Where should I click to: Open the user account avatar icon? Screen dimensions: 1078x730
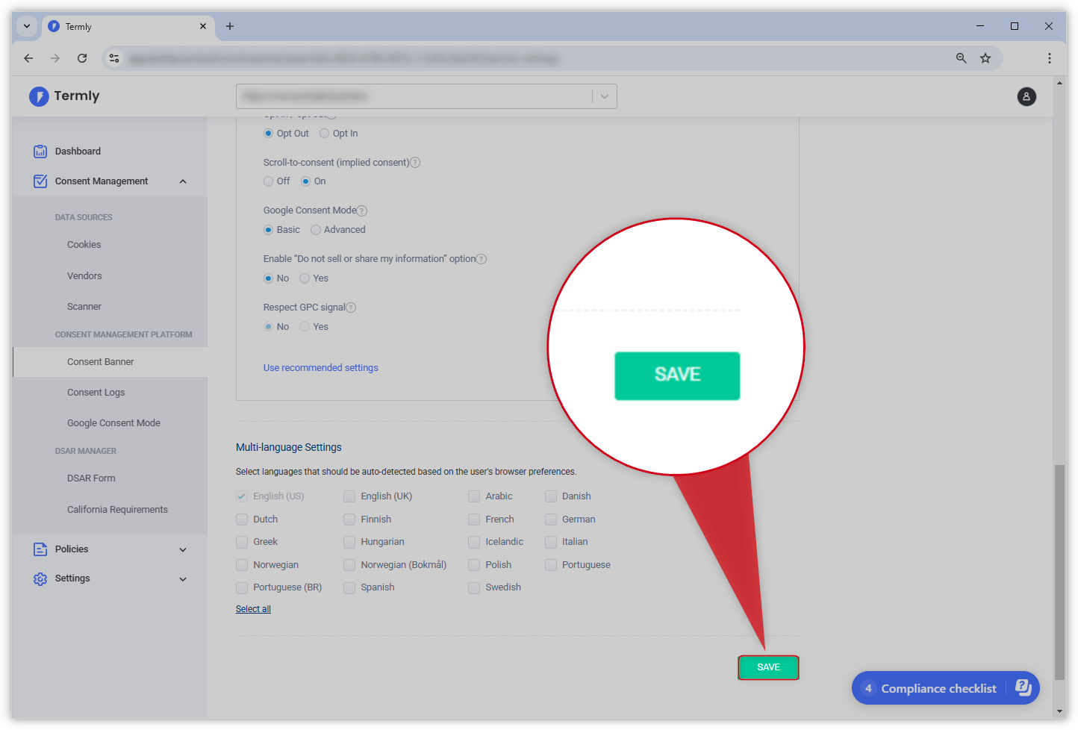(x=1026, y=96)
